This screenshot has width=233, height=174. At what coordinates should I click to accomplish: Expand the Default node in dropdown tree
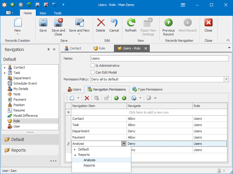pyautogui.click(x=75, y=149)
